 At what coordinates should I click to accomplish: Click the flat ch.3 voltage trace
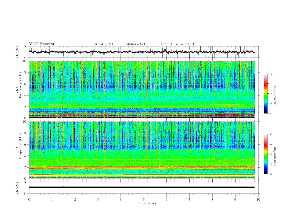point(142,187)
